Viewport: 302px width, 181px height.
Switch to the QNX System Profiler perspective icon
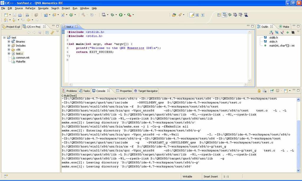pos(235,15)
